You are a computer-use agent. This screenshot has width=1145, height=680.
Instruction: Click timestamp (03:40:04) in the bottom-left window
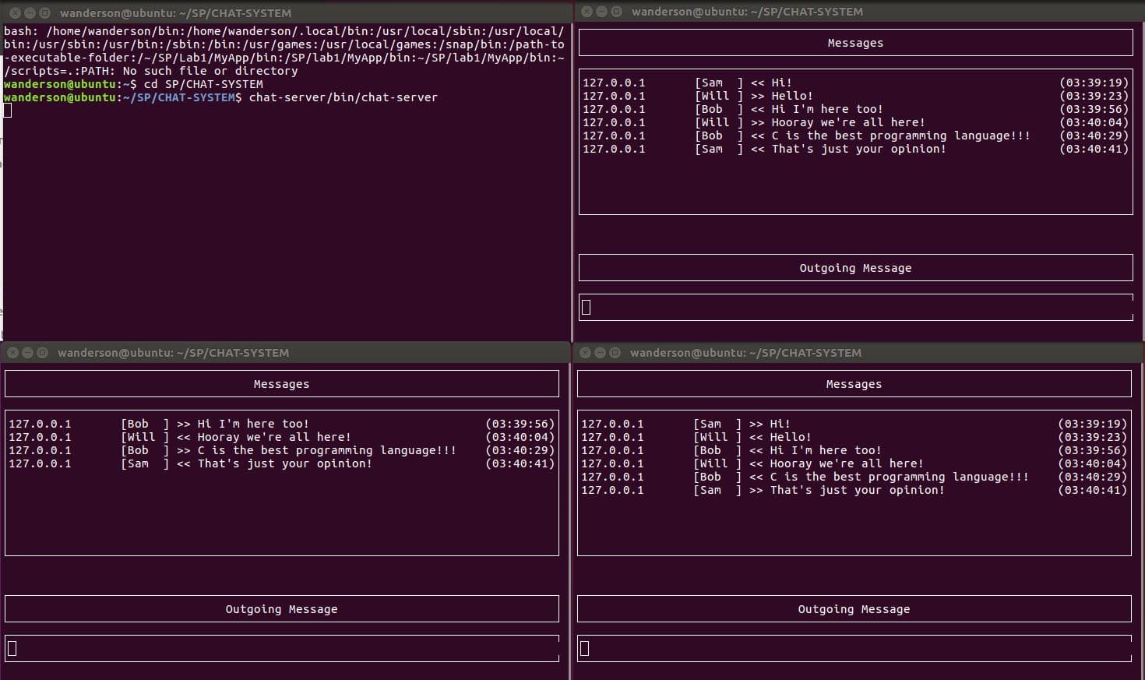(520, 437)
